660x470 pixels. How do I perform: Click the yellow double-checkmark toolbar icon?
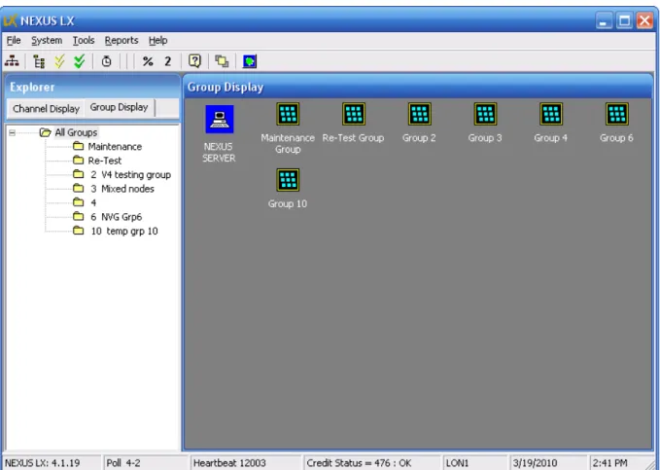59,61
